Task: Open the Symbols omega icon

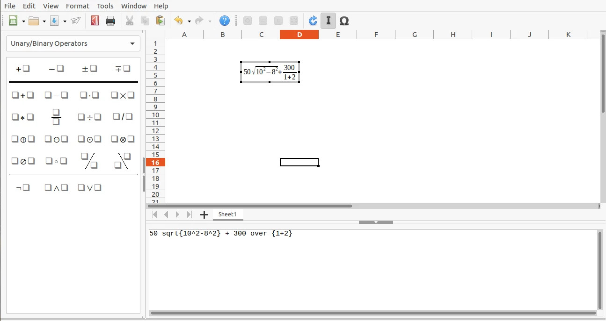Action: (x=344, y=21)
